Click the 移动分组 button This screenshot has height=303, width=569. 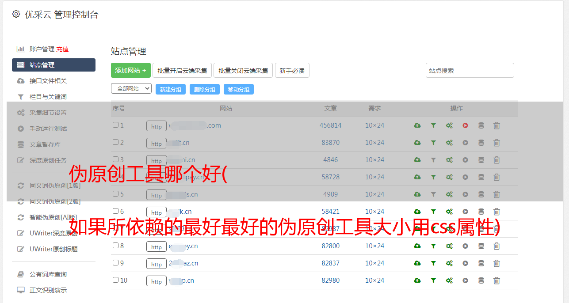pos(238,89)
